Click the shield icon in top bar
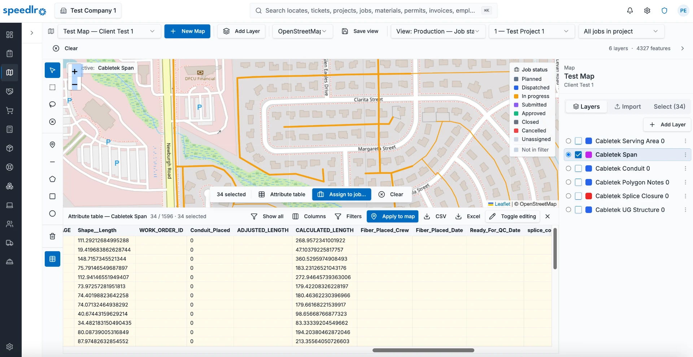This screenshot has height=357, width=693. (x=664, y=10)
